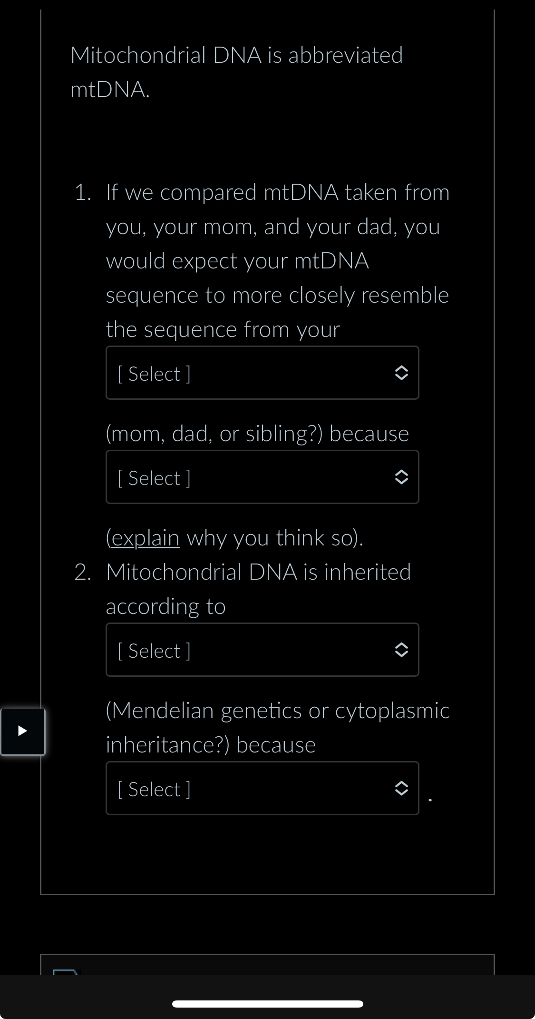The image size is (535, 1019).
Task: Click question 1 text about comparing mtDNA
Action: coord(278,260)
